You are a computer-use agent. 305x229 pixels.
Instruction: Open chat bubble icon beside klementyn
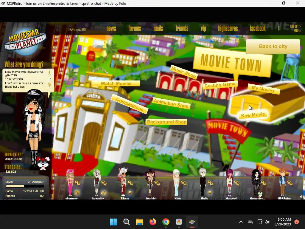pos(264,183)
